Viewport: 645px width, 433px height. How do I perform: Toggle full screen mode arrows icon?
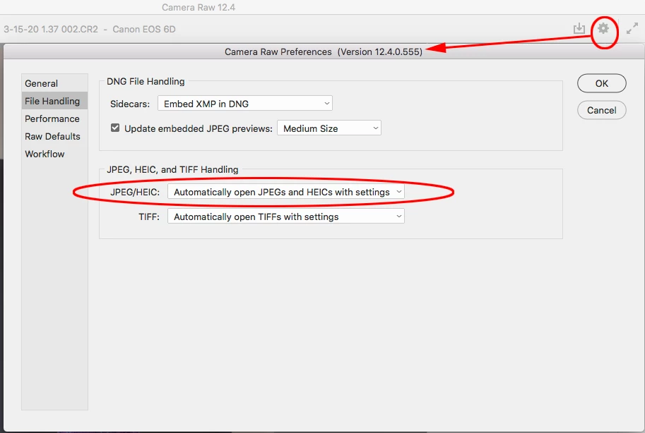coord(632,29)
